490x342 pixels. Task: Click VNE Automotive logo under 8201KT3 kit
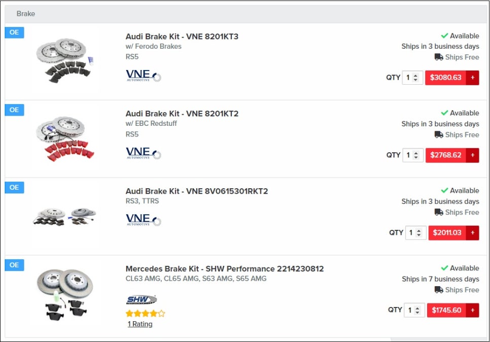tap(143, 76)
